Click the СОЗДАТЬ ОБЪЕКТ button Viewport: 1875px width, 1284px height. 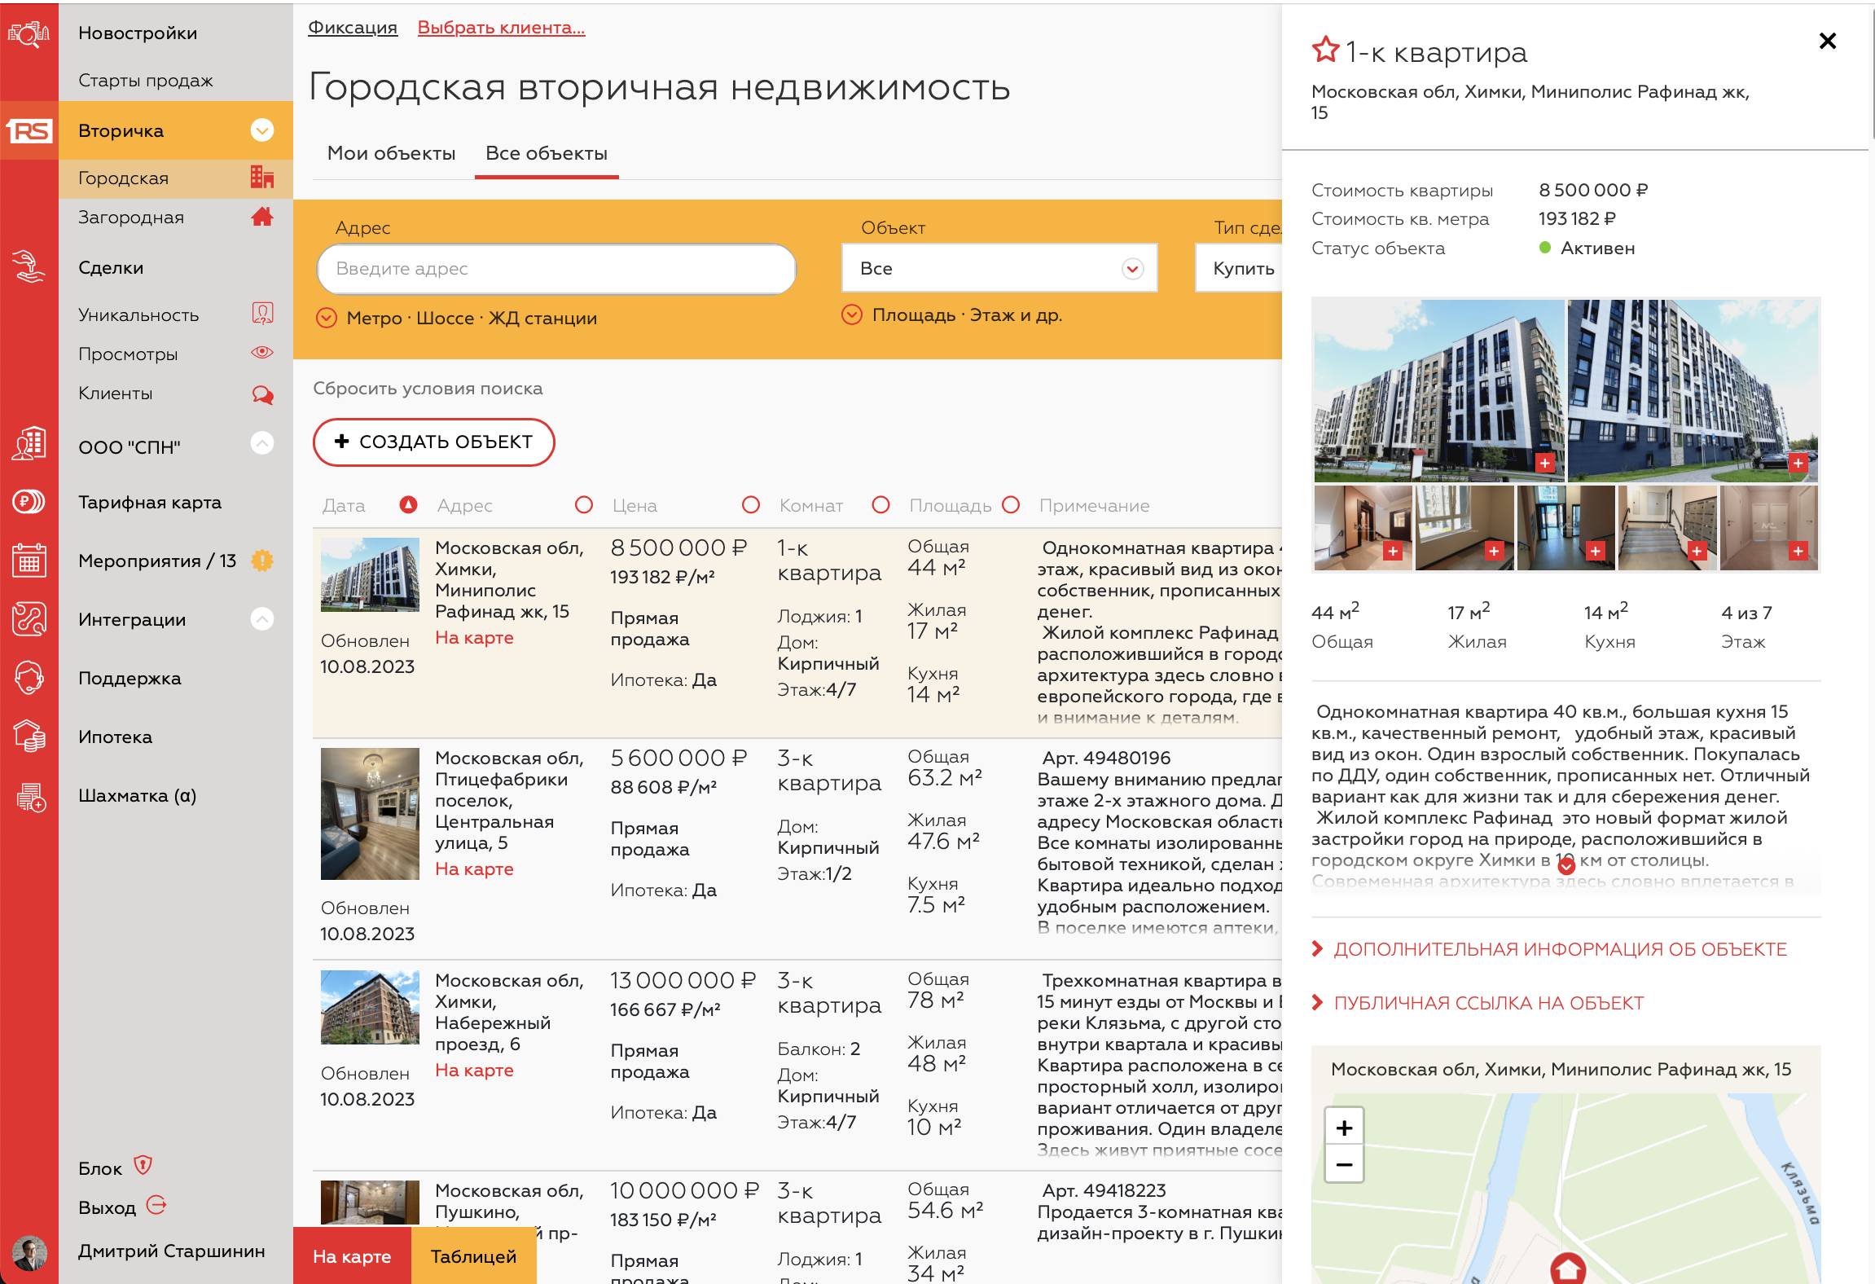click(433, 442)
